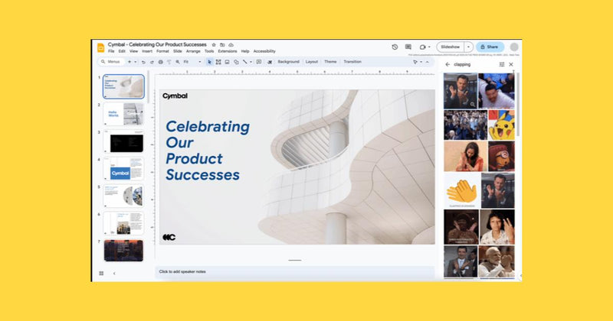
Task: Click the Background button
Action: point(289,62)
